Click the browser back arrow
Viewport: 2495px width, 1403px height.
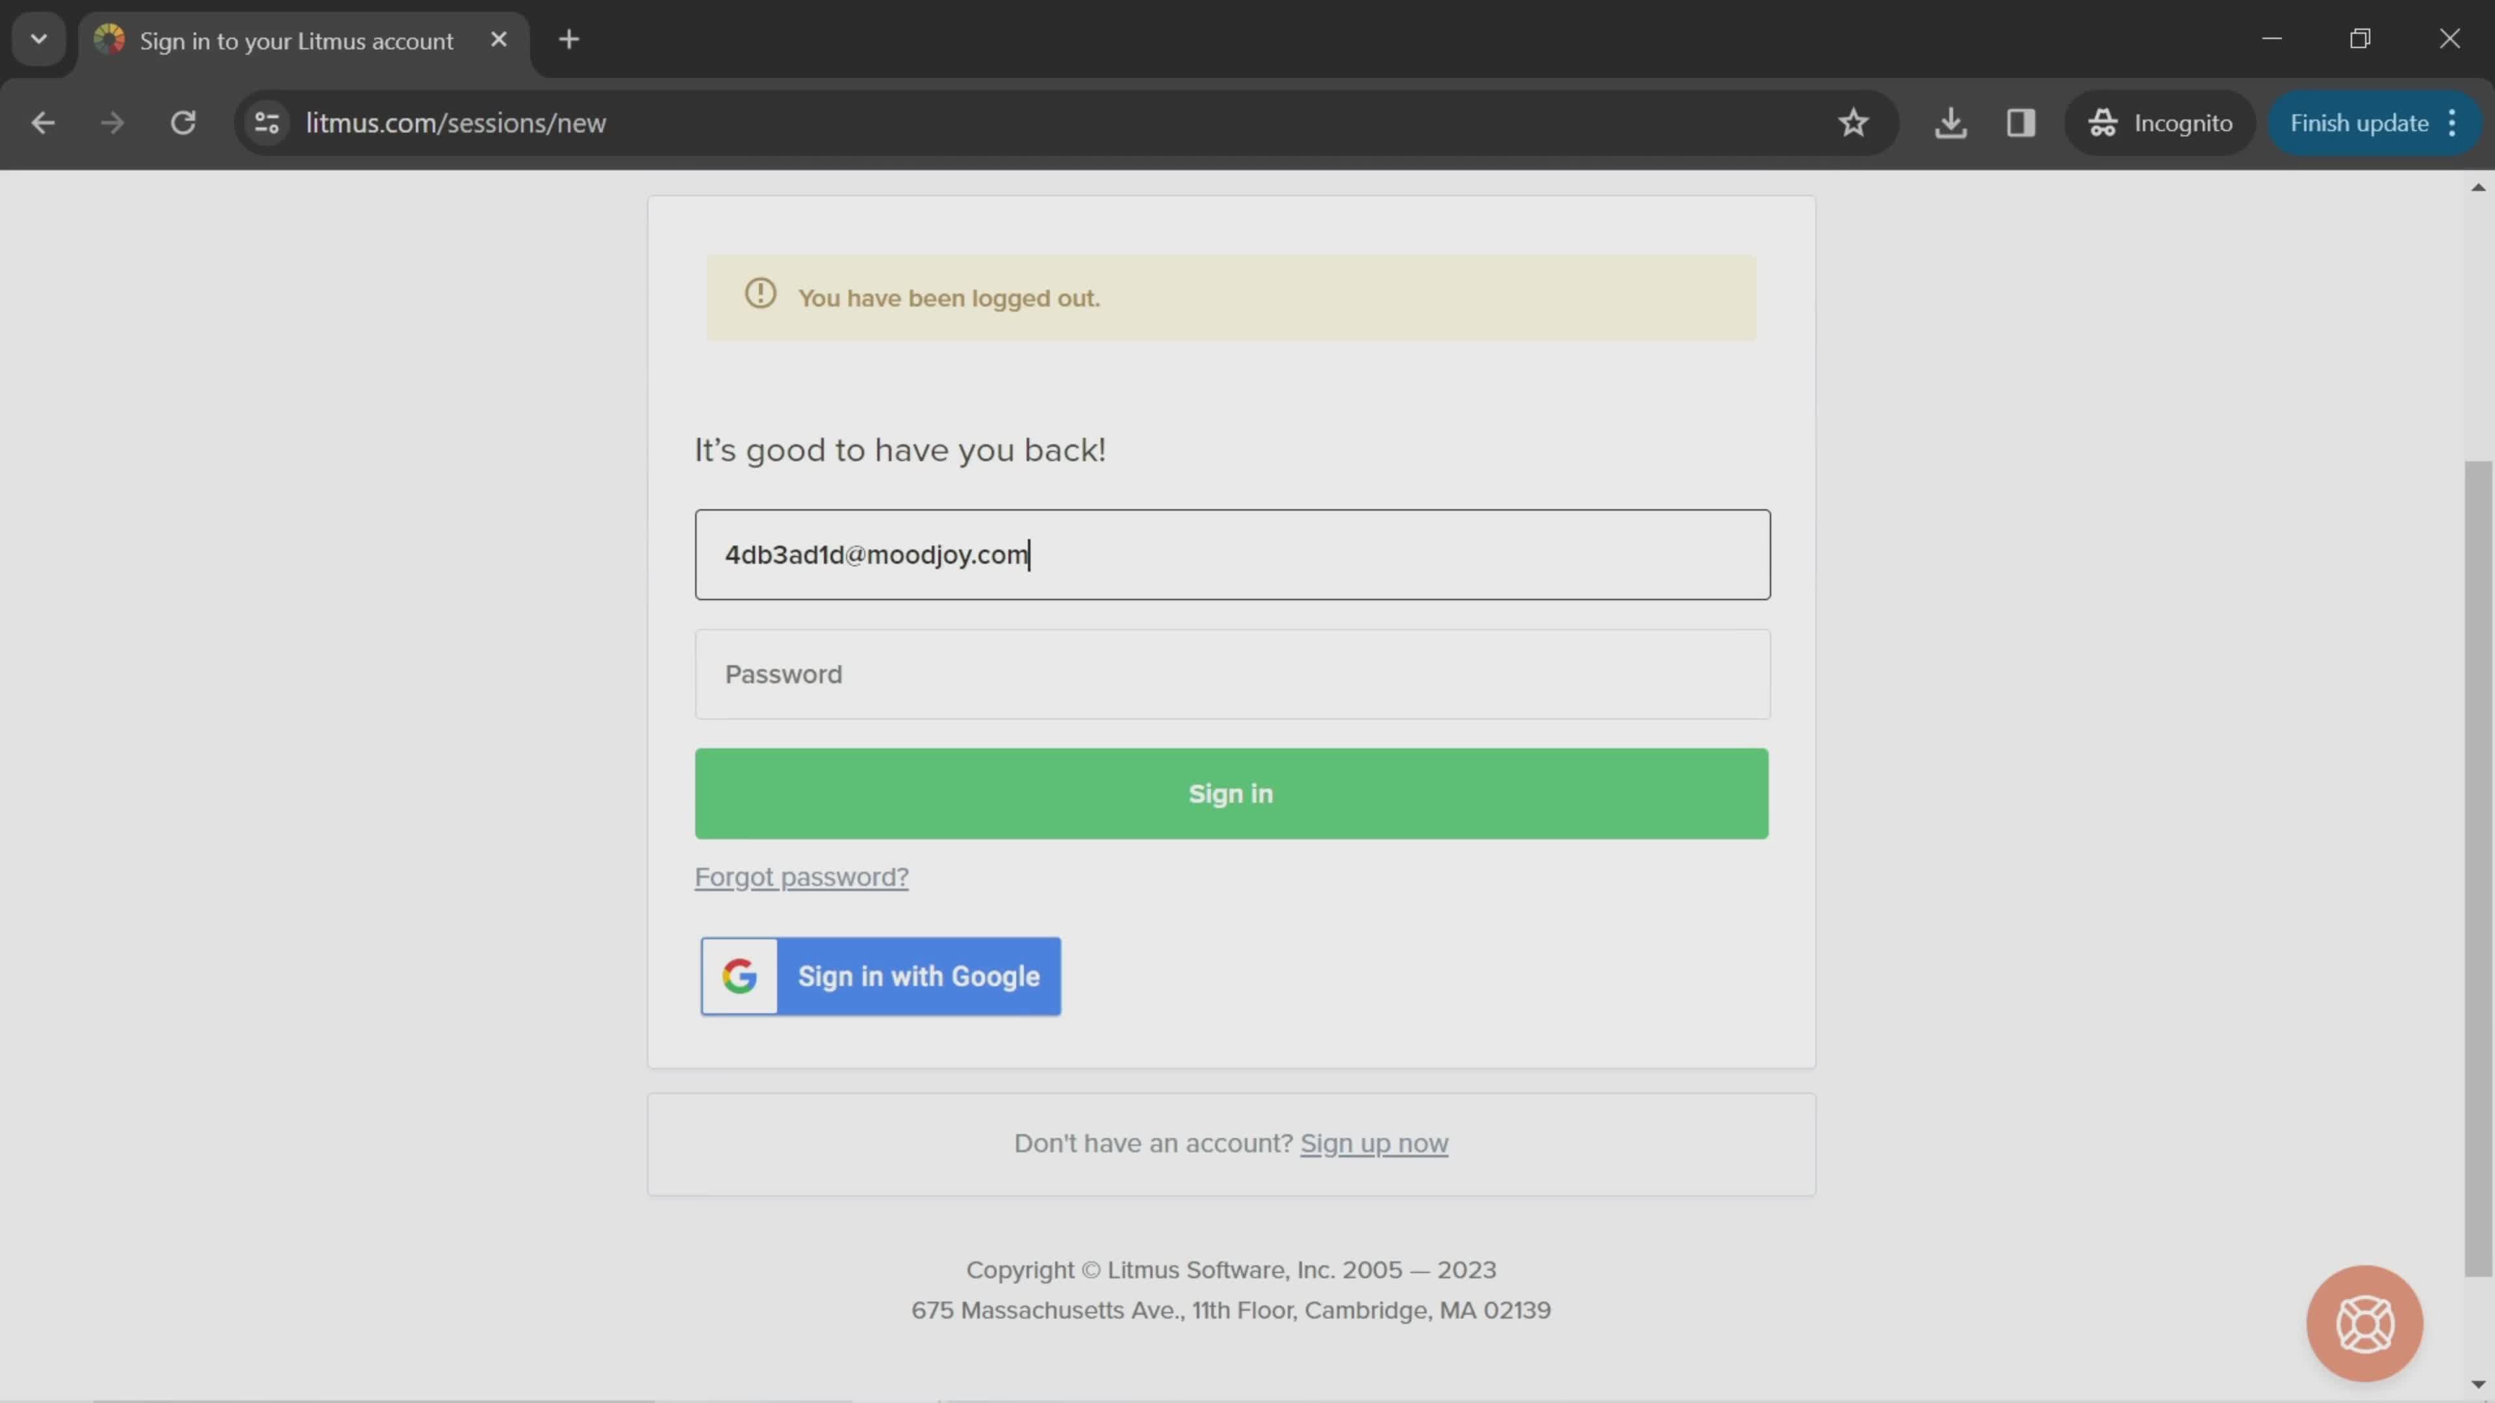(x=43, y=123)
